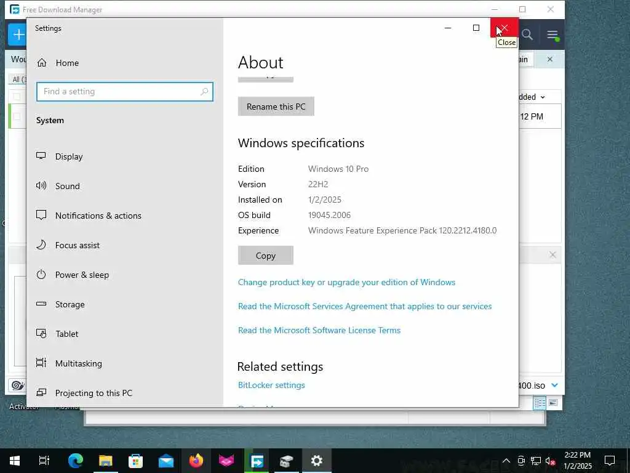Viewport: 630px width, 473px height.
Task: Open Free Download Manager hamburger menu
Action: click(x=552, y=35)
